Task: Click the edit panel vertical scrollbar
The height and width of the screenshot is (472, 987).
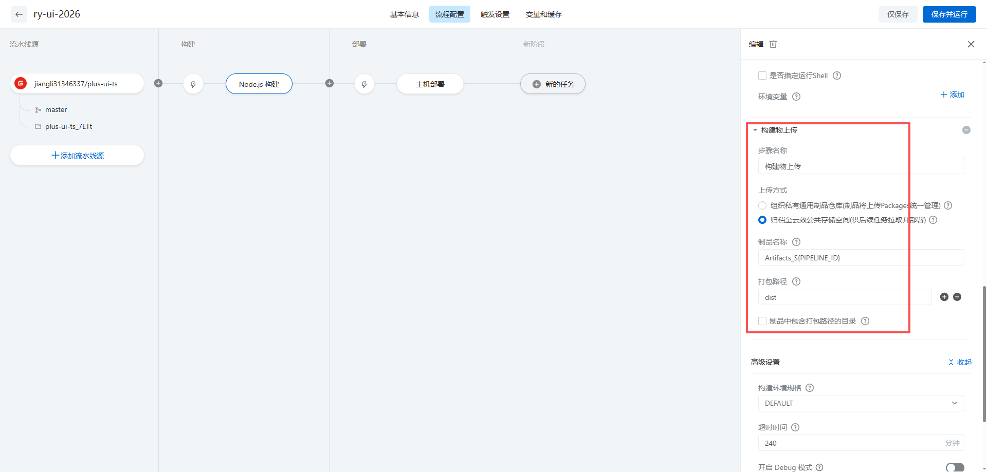Action: (x=984, y=354)
